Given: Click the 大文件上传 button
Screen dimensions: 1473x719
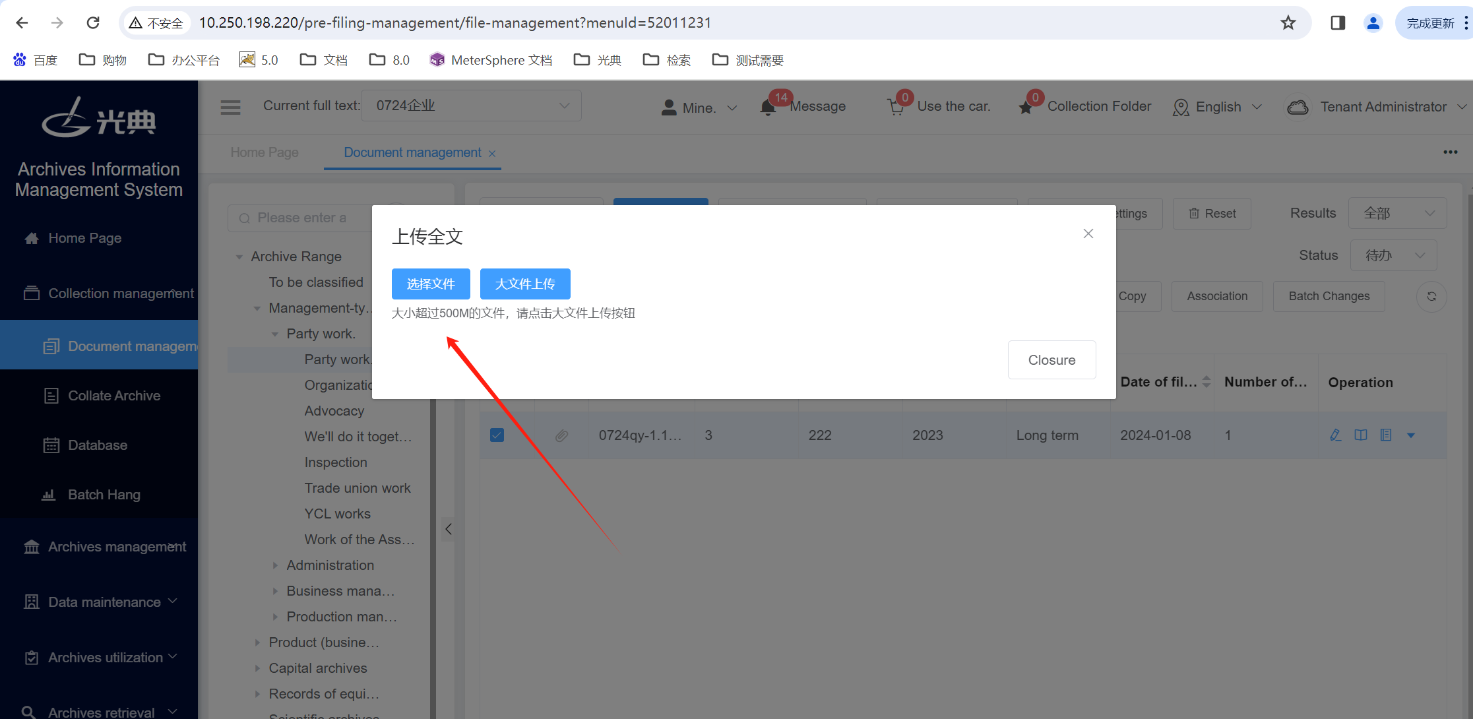Looking at the screenshot, I should pos(525,284).
